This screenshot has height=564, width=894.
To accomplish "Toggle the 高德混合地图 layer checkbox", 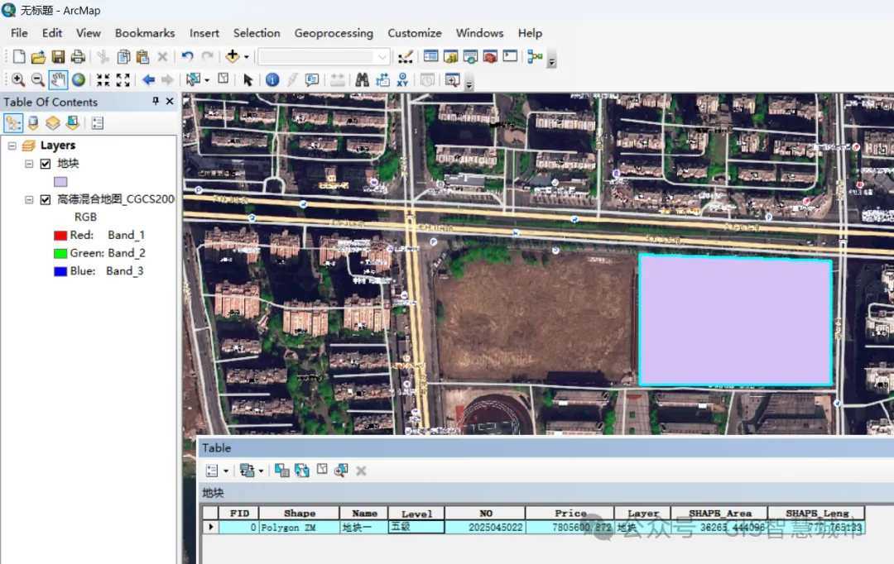I will [46, 199].
